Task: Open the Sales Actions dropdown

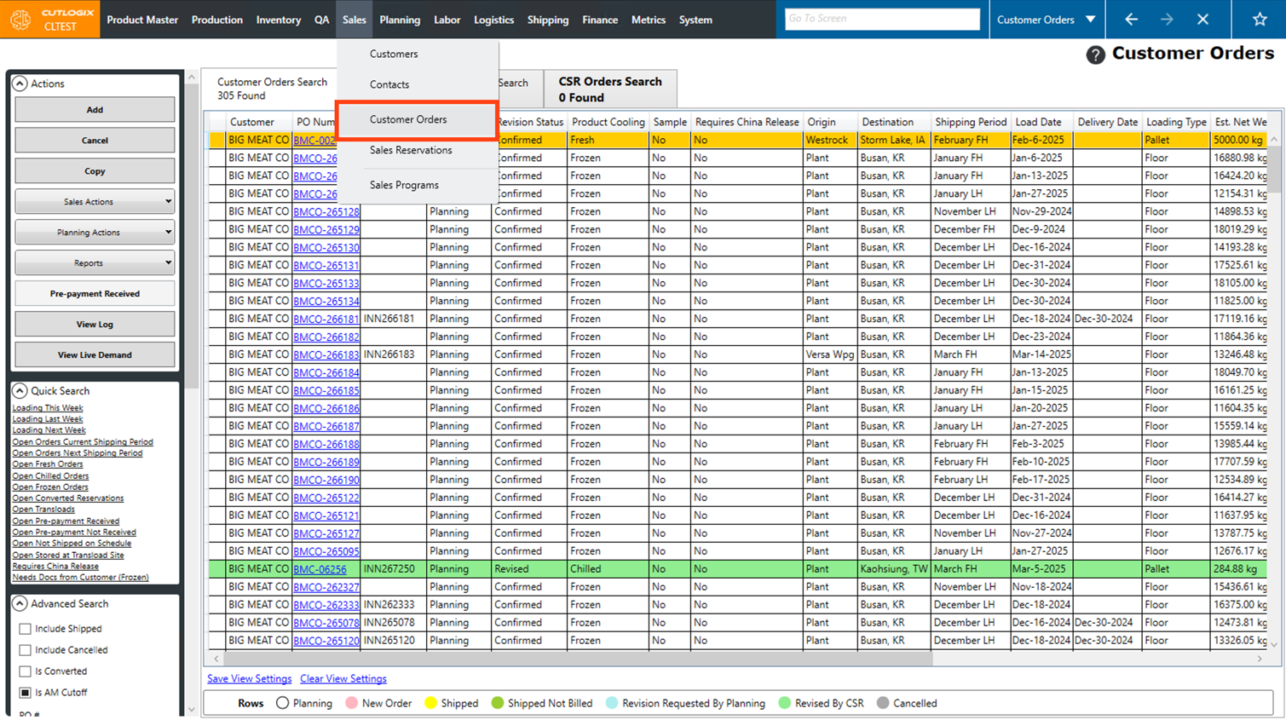Action: tap(95, 202)
